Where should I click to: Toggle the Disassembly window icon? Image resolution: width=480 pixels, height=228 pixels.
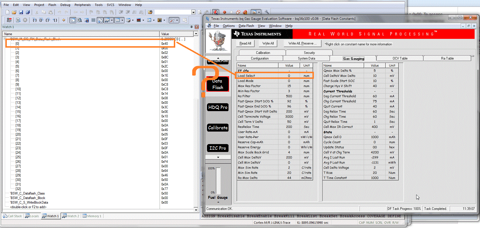tap(80, 20)
